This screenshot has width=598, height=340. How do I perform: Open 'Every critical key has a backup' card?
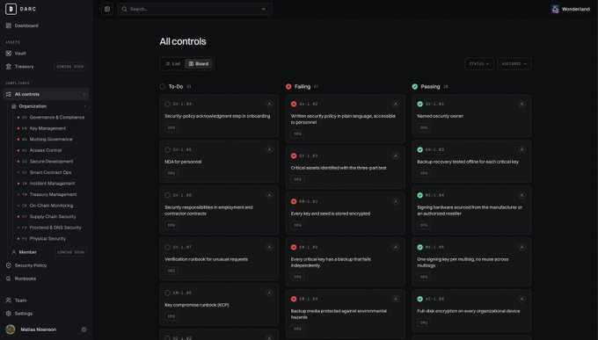point(345,262)
